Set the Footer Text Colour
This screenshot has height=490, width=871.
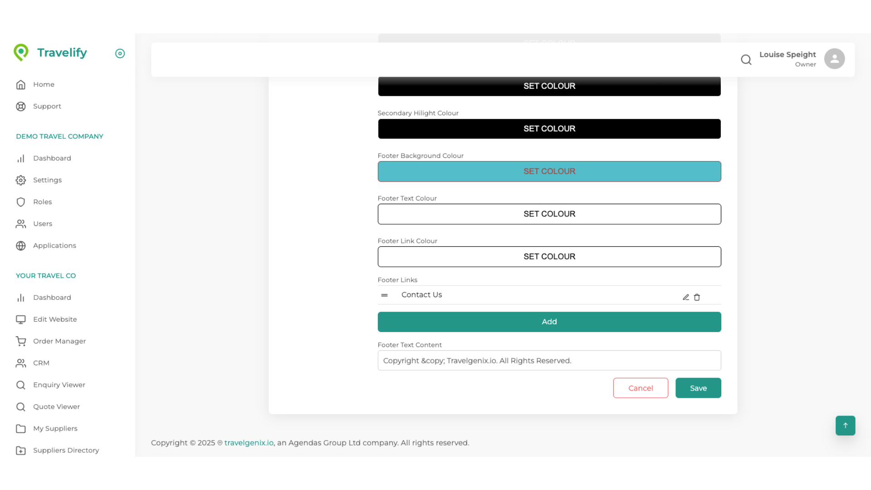click(x=549, y=214)
